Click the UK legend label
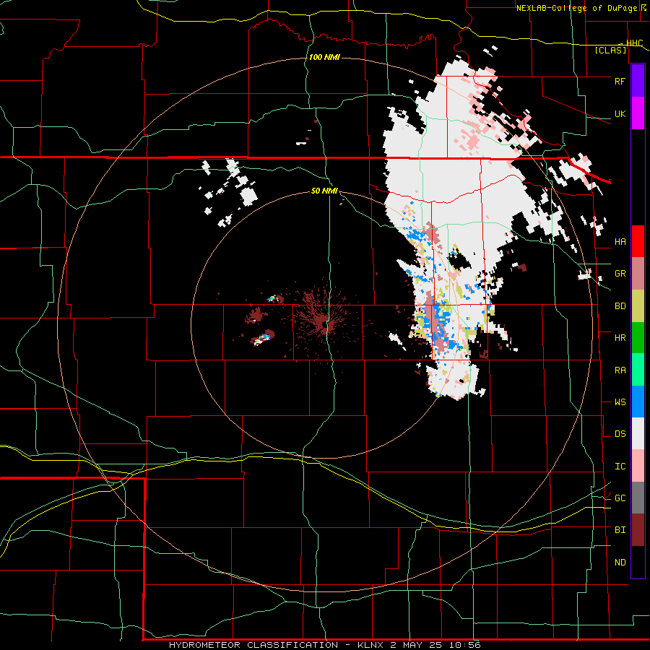 point(620,113)
